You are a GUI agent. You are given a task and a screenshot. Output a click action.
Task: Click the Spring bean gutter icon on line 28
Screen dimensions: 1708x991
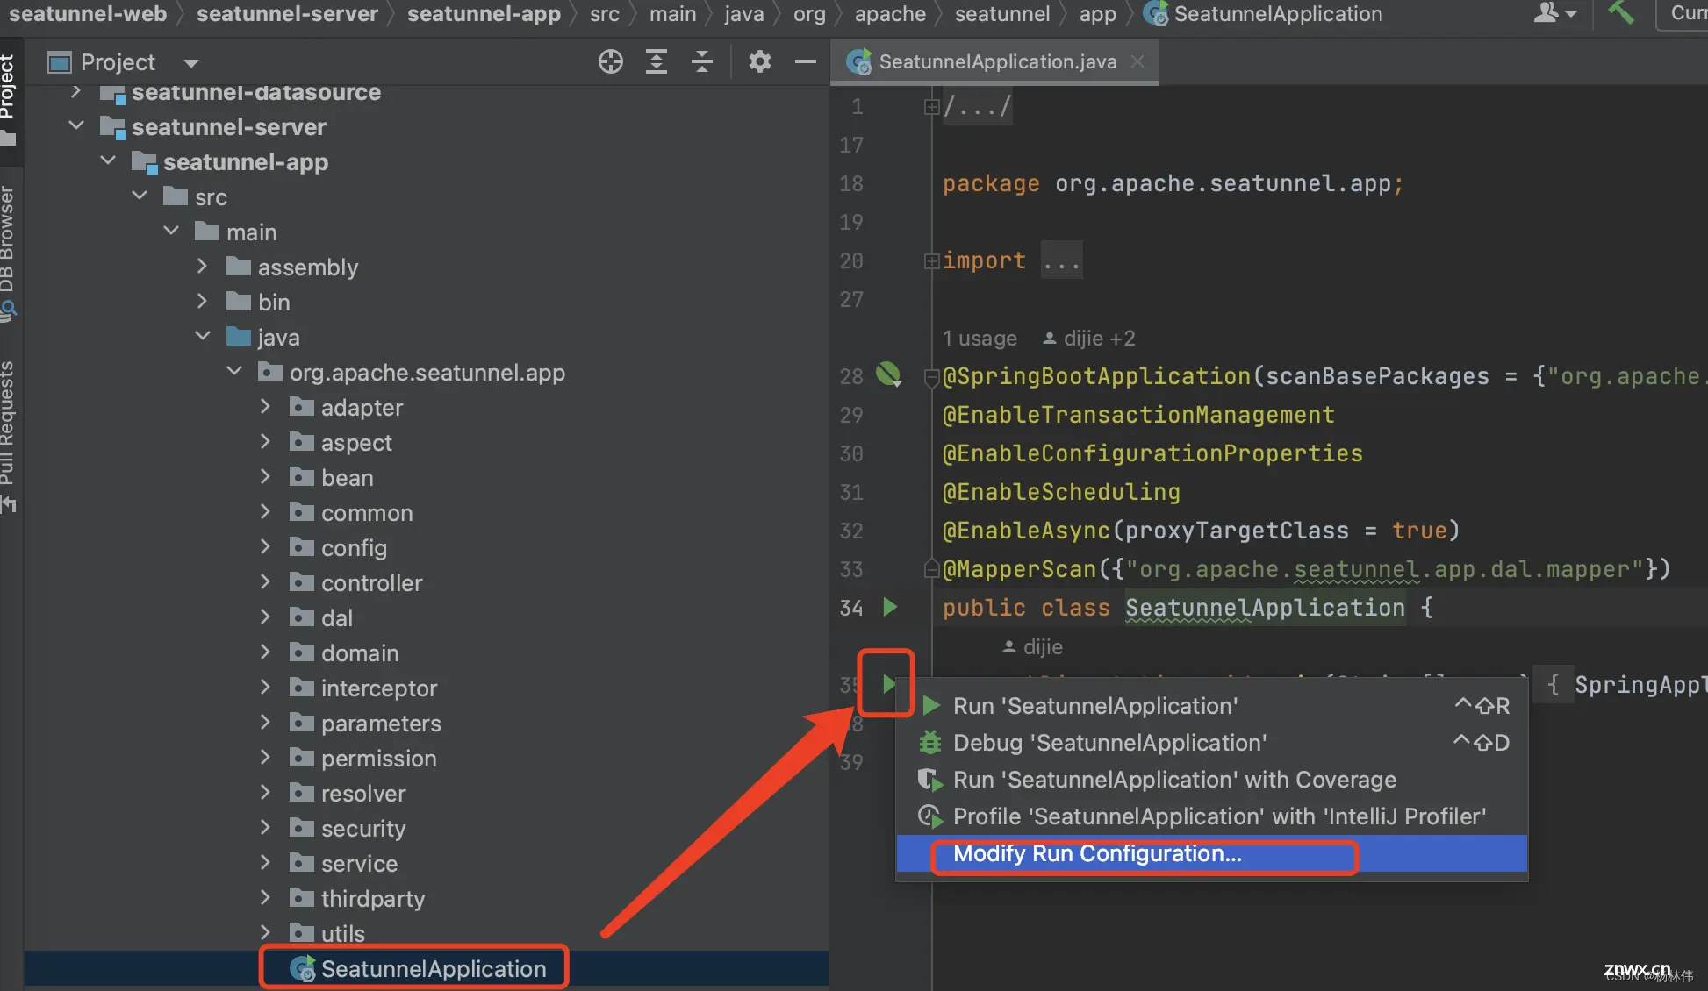pyautogui.click(x=888, y=375)
